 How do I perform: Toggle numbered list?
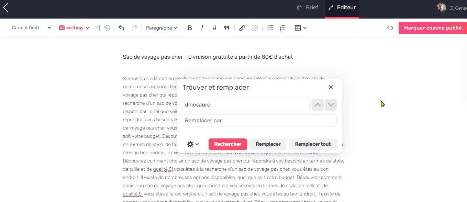(x=282, y=28)
